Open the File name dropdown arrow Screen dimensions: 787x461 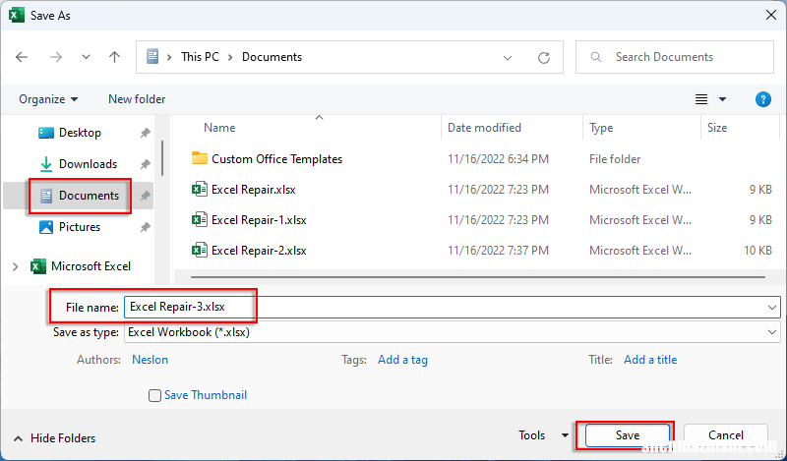(x=772, y=308)
